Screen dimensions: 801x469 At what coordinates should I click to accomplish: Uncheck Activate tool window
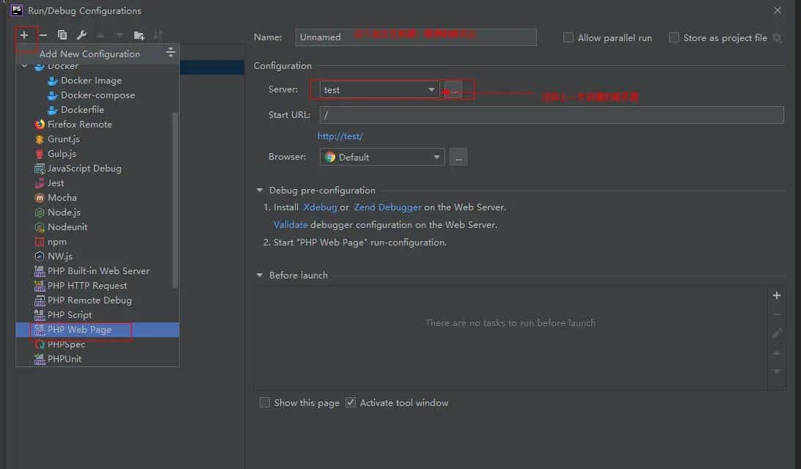(351, 402)
